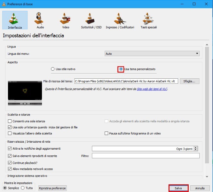Click the Filtro text field
Screen dimensions: 213x192
click(146, 156)
